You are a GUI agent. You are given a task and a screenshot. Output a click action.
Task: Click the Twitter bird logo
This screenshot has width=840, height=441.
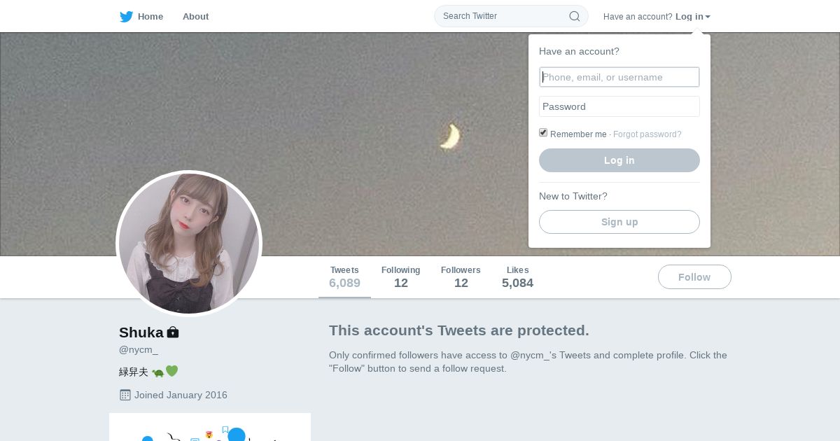126,17
